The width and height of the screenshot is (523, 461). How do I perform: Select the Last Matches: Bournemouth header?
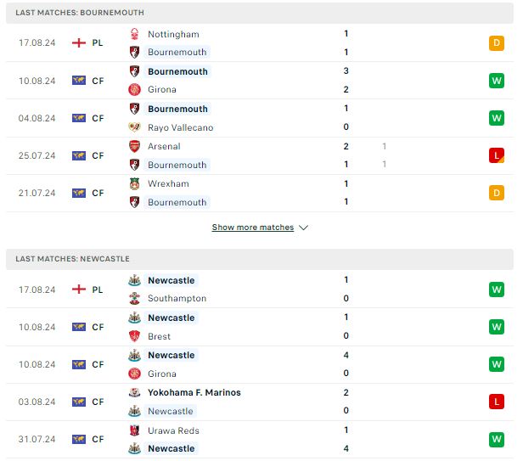260,13
